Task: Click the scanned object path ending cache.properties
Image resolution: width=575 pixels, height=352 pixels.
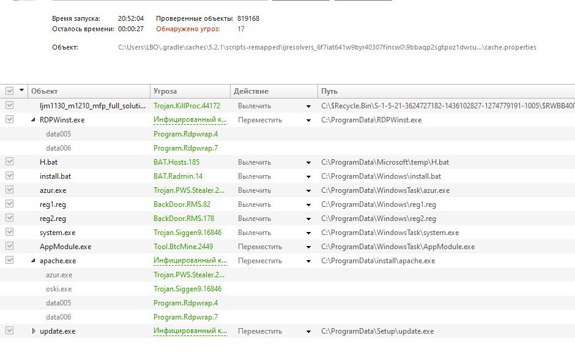Action: click(x=327, y=47)
